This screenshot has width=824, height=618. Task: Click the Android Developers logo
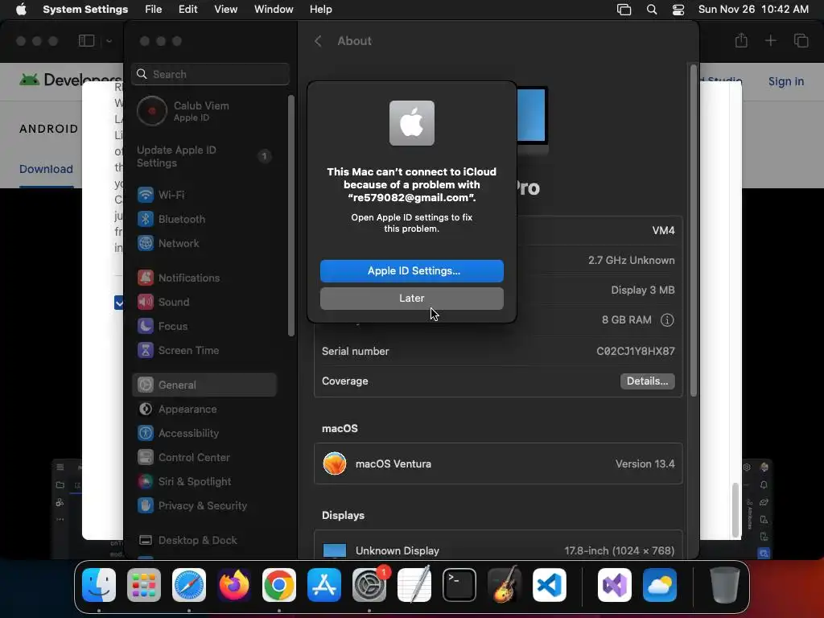pos(71,80)
